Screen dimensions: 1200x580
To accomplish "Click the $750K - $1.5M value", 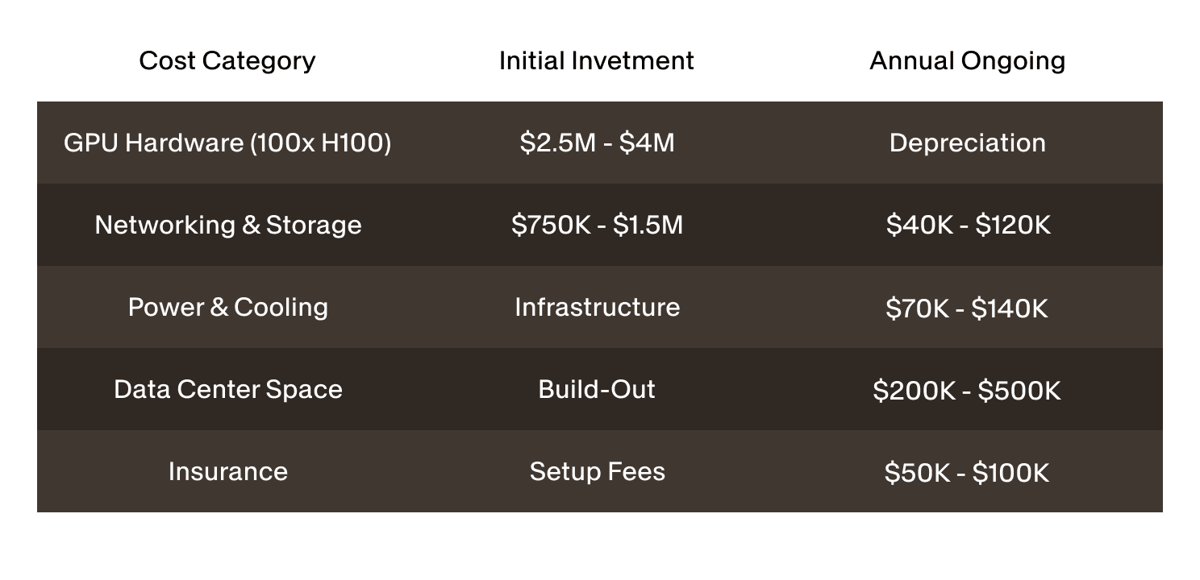I will (x=597, y=226).
